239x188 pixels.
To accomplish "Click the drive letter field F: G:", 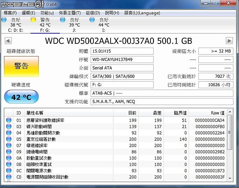I will [122, 85].
